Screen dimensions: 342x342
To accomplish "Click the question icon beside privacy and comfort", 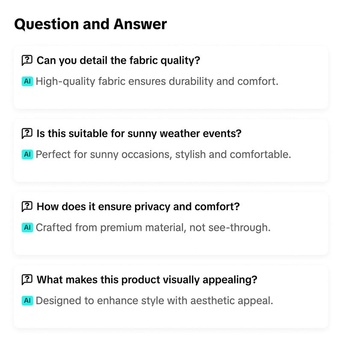I will 27,206.
